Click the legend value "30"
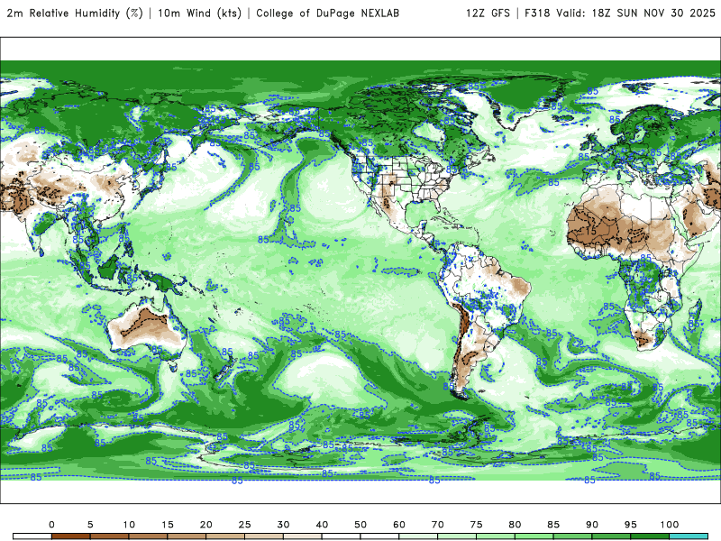721x541 pixels. pyautogui.click(x=283, y=525)
